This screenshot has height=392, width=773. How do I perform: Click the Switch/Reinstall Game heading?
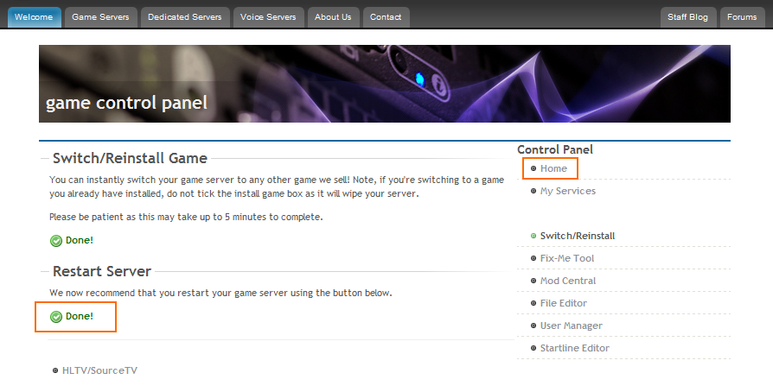tap(131, 158)
